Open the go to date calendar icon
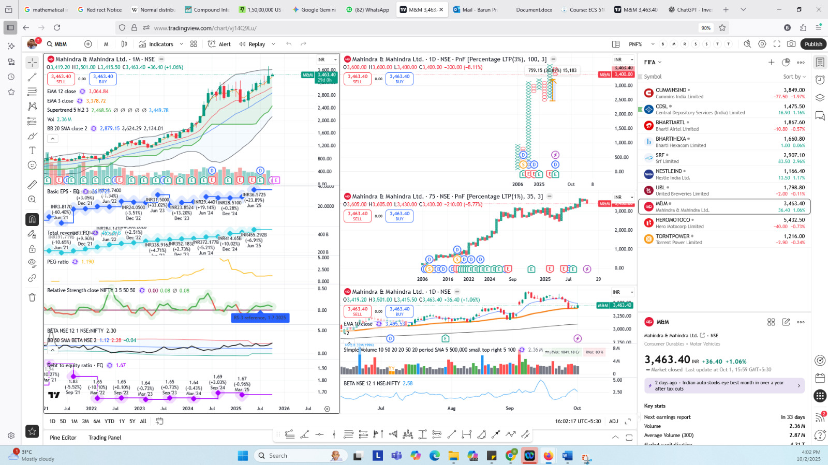 [x=159, y=421]
